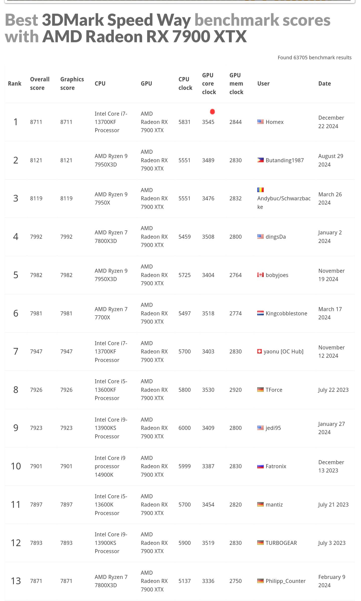The height and width of the screenshot is (601, 361).
Task: Click the Philippine flag next to Butanding1987
Action: [x=260, y=160]
